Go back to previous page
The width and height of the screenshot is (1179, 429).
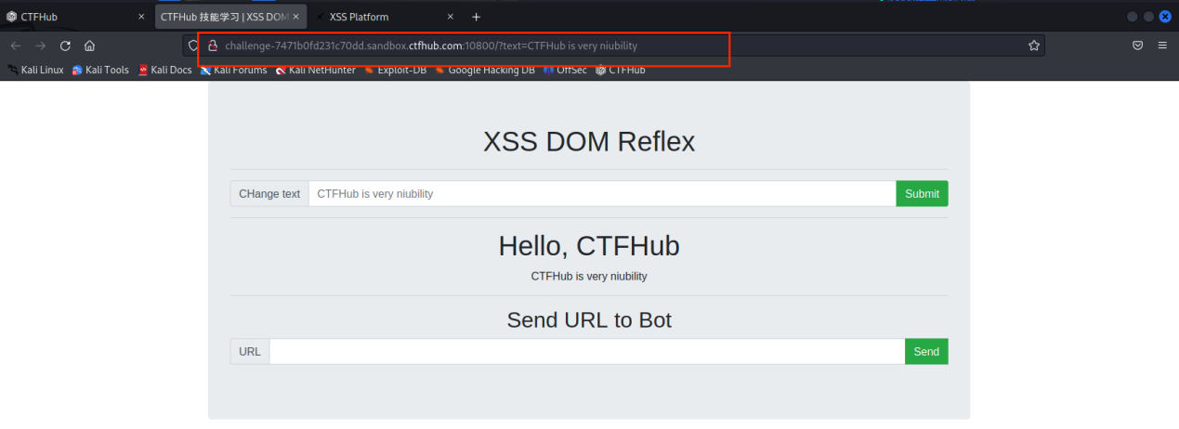(x=16, y=45)
